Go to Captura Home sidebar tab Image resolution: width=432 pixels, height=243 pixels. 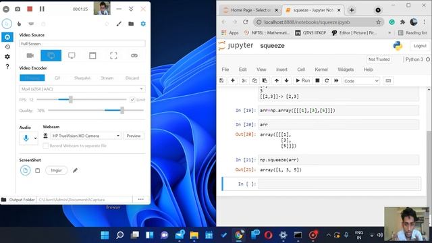click(x=7, y=37)
